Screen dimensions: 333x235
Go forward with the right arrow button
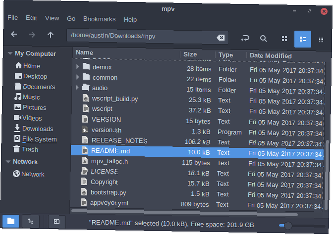click(32, 34)
